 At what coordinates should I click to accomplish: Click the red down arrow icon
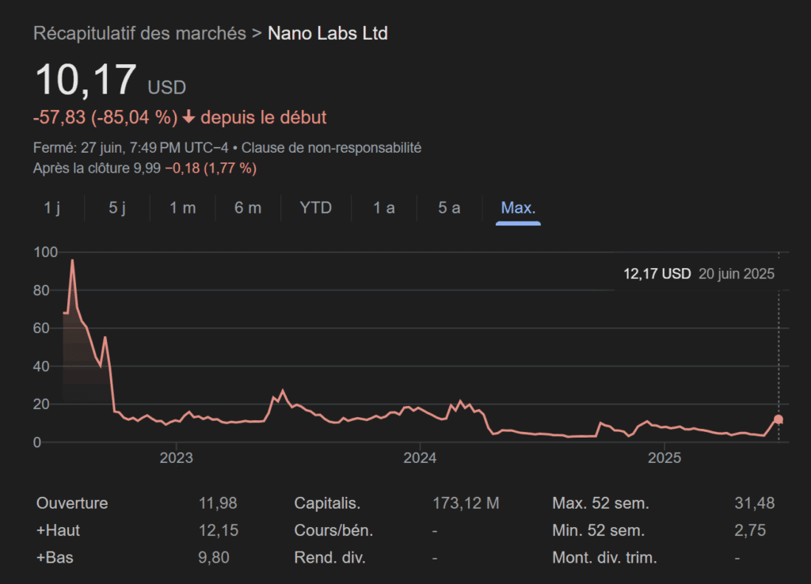(188, 117)
